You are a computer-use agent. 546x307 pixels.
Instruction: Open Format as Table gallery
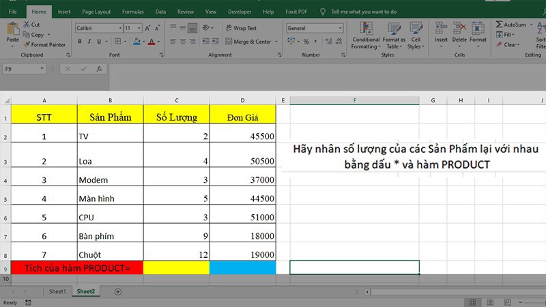tap(394, 35)
